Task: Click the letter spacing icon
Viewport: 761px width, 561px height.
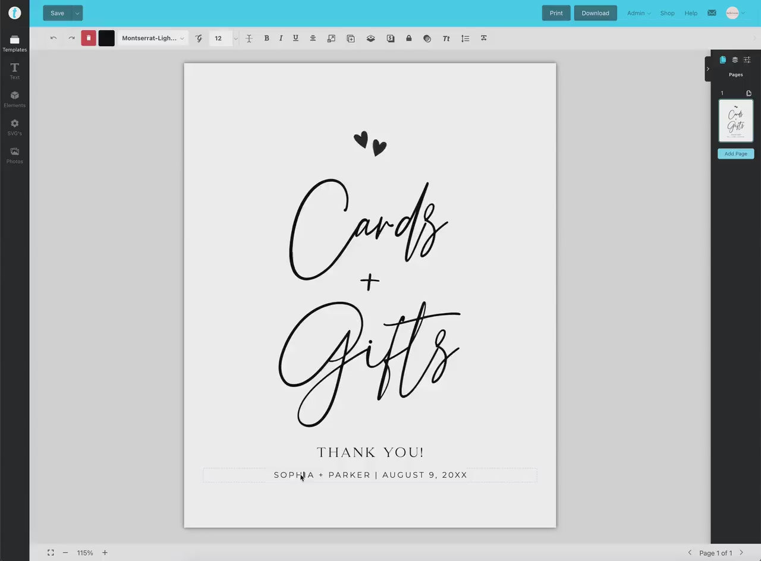Action: (484, 38)
